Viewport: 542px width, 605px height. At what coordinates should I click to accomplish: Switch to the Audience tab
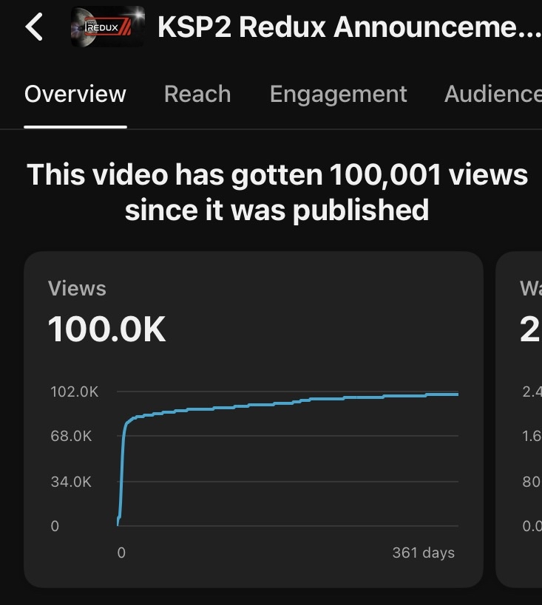[x=493, y=94]
